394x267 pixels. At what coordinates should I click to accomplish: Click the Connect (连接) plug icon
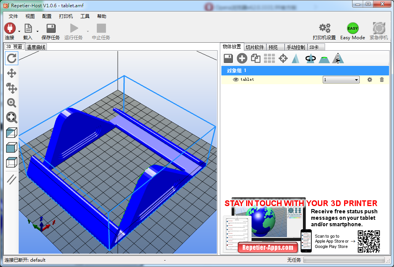(10, 28)
